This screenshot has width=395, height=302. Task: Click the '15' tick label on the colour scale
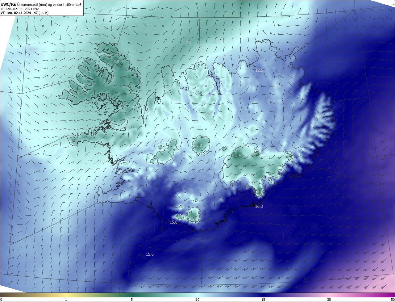[263, 300]
